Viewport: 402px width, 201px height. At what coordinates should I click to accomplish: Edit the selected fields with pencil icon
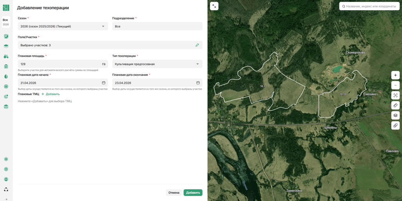pyautogui.click(x=197, y=45)
